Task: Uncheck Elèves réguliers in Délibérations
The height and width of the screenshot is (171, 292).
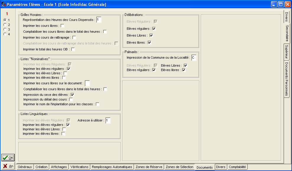Action: pyautogui.click(x=154, y=29)
